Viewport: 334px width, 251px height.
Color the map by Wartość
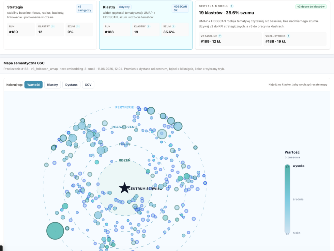34,85
